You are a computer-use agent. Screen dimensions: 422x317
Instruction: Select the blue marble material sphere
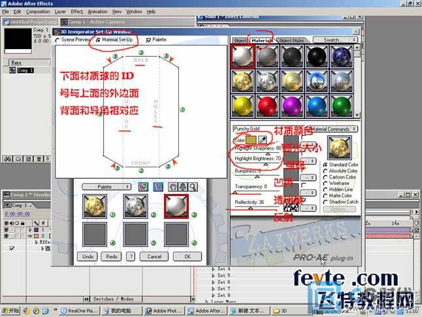(342, 56)
